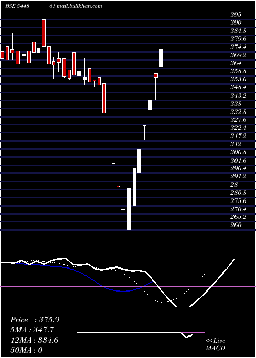
Task: Click the 306.8 price axis label
Action: [x=239, y=152]
